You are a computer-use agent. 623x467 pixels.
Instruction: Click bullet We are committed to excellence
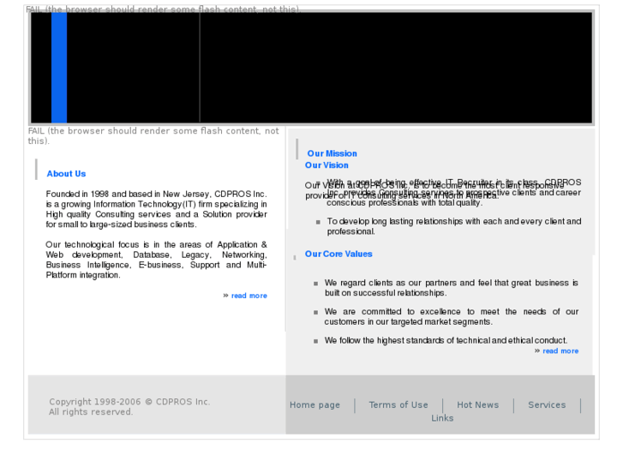452,317
